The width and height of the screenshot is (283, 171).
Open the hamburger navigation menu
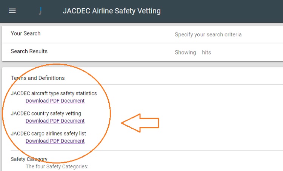tap(12, 11)
